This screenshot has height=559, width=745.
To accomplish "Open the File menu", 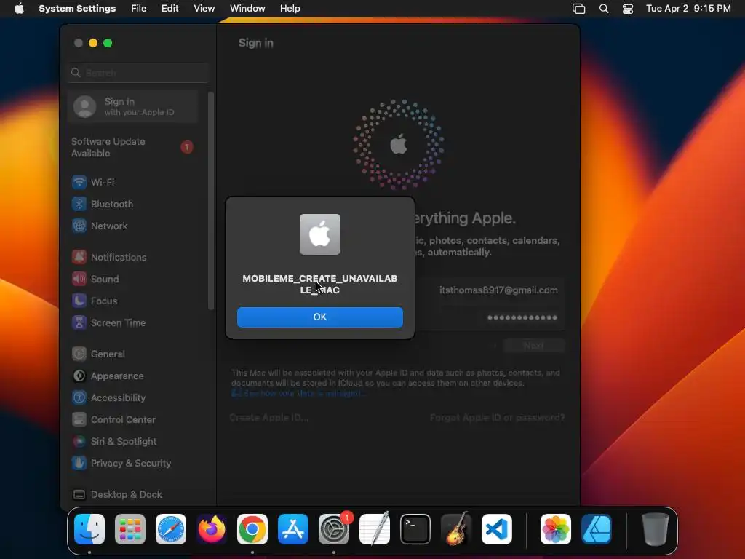I will click(139, 9).
